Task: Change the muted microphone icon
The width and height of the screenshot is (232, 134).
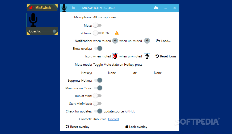Action: pyautogui.click(x=115, y=56)
